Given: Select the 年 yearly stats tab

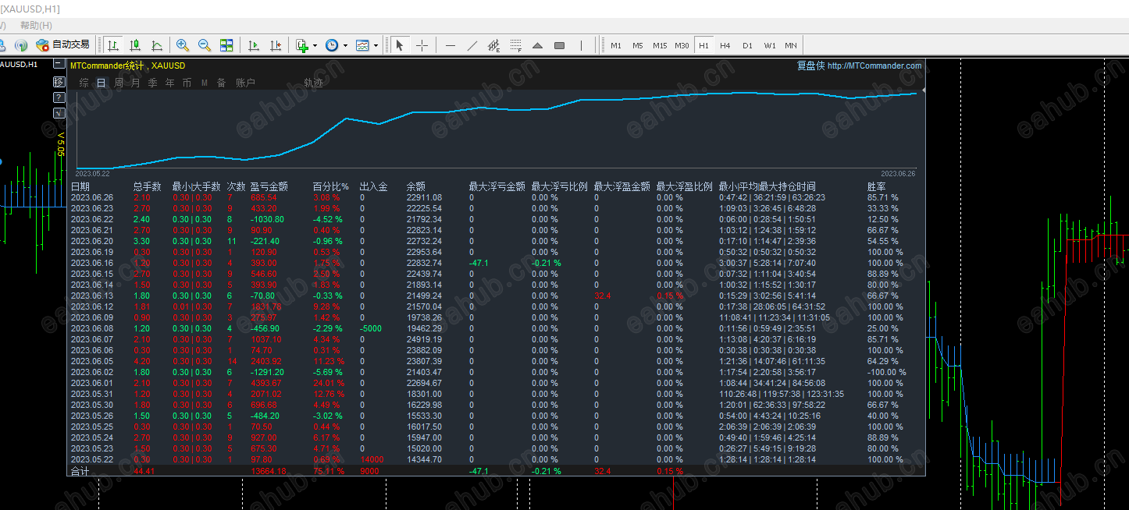Looking at the screenshot, I should [169, 83].
